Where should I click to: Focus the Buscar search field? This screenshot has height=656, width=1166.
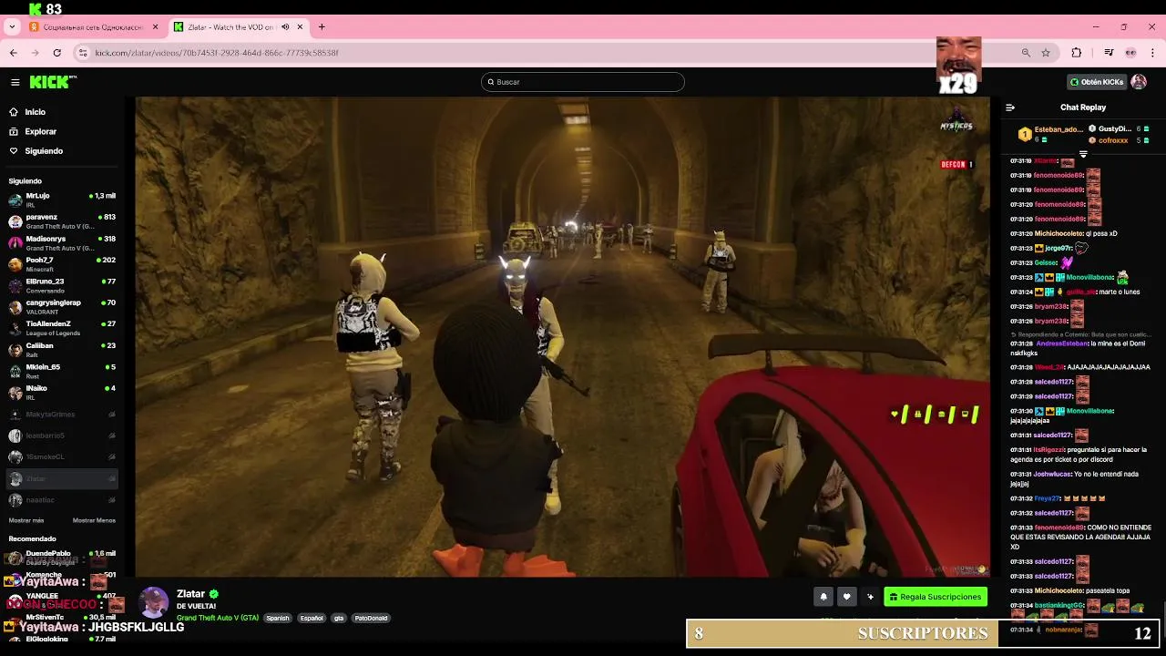(583, 82)
